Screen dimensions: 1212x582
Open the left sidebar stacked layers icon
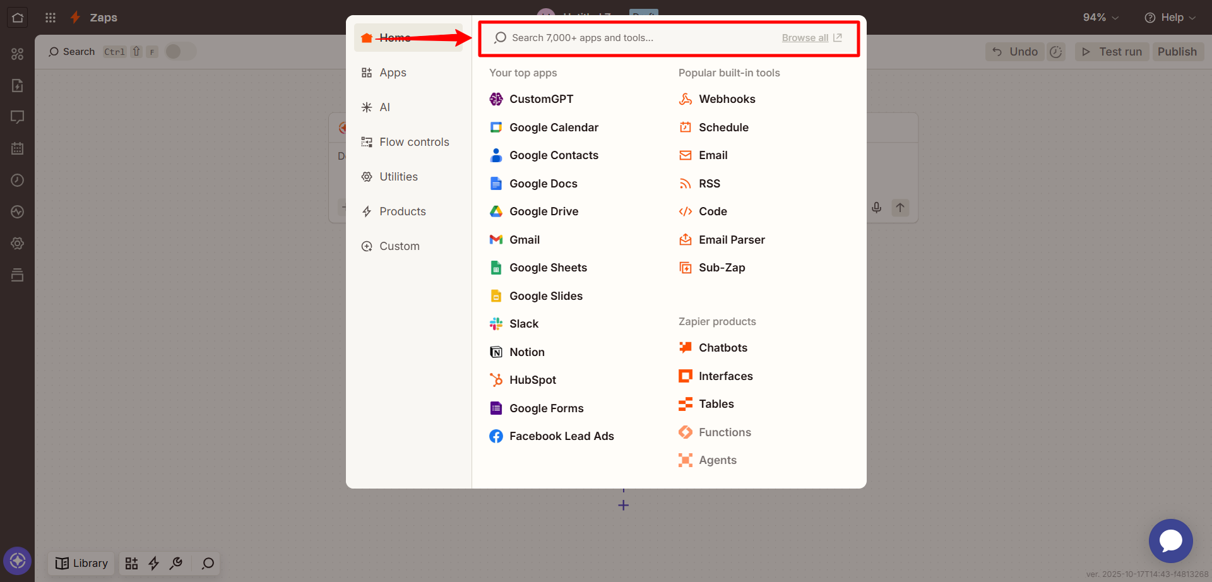coord(17,275)
